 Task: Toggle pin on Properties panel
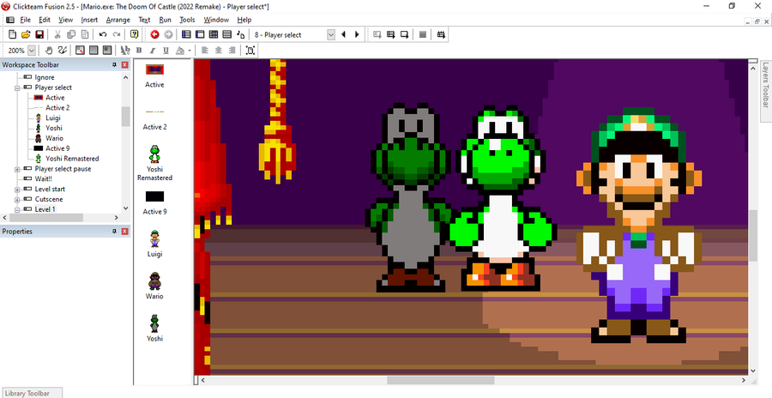click(115, 232)
